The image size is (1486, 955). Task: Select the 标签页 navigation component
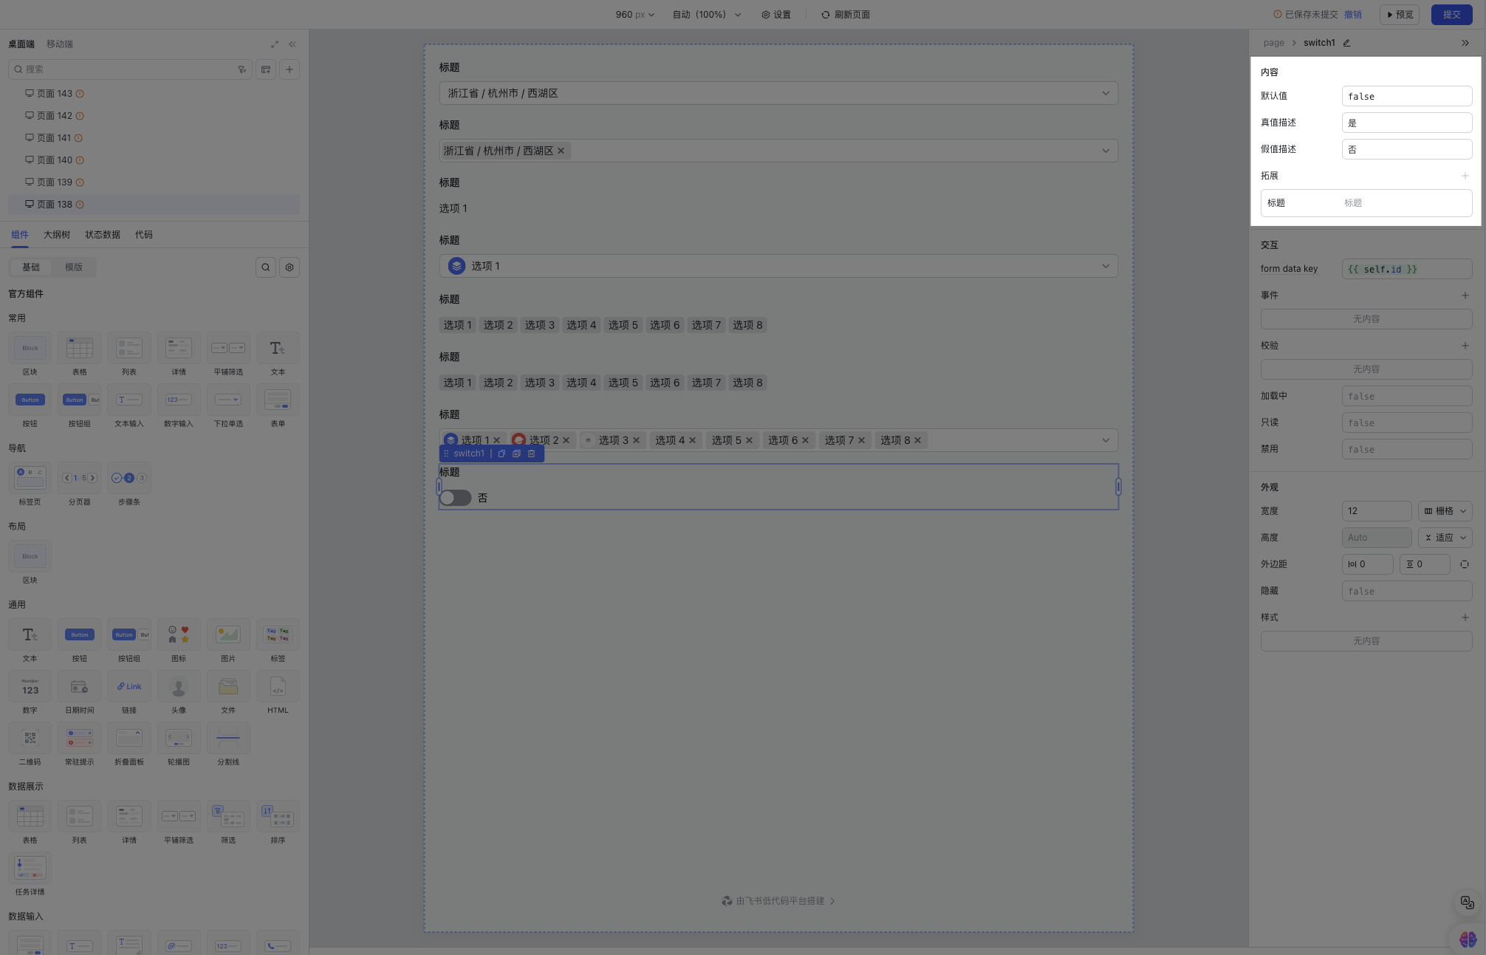30,478
